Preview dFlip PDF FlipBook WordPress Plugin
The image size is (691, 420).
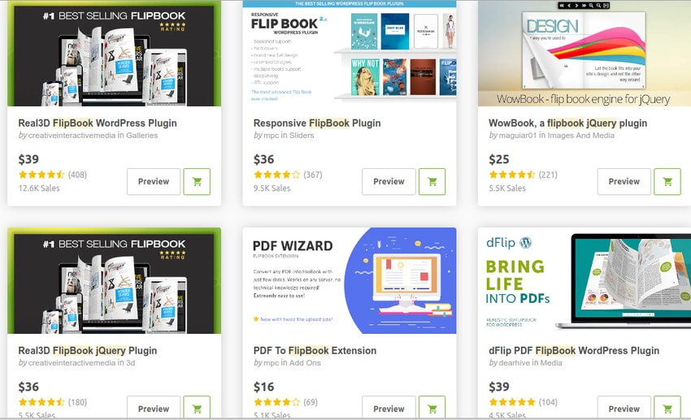click(624, 407)
